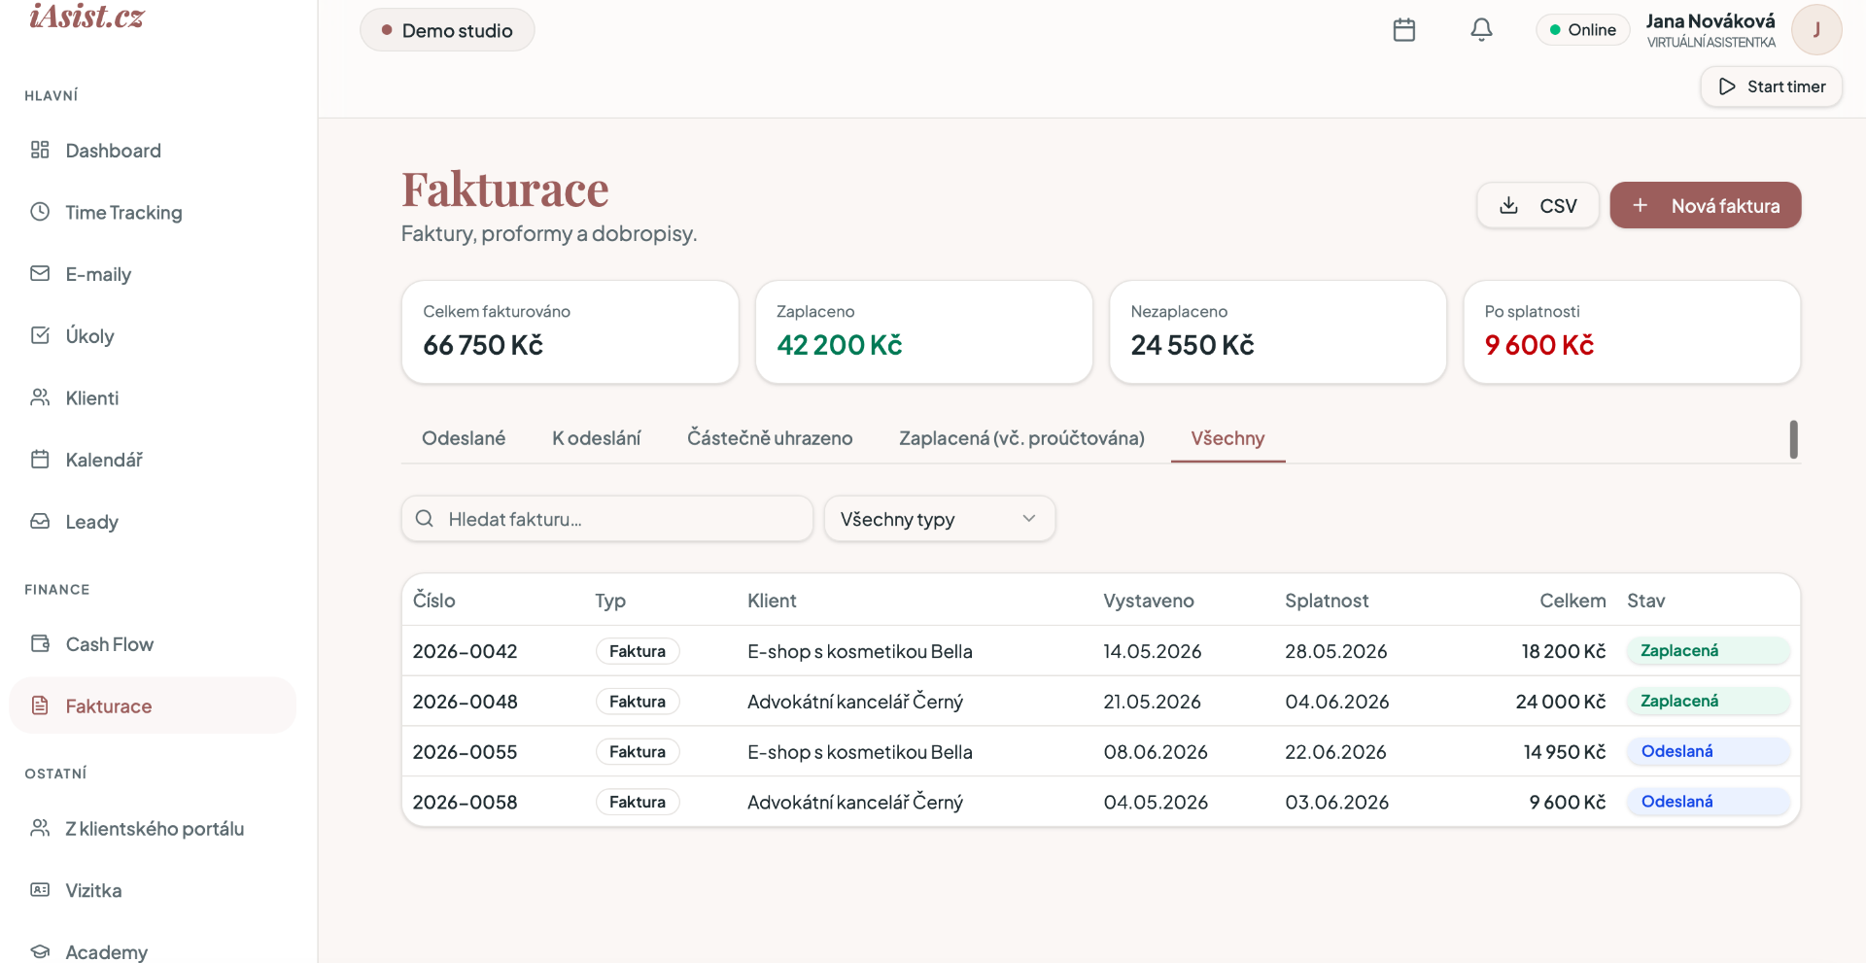Click Zaplacená status of invoice 2026-0048
Screen dimensions: 1866x963
click(x=1708, y=701)
